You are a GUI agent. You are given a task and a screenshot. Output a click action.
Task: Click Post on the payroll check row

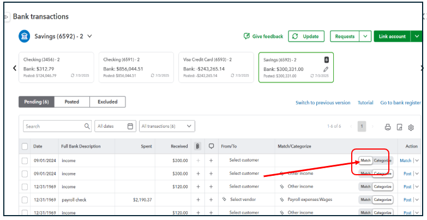(407, 200)
